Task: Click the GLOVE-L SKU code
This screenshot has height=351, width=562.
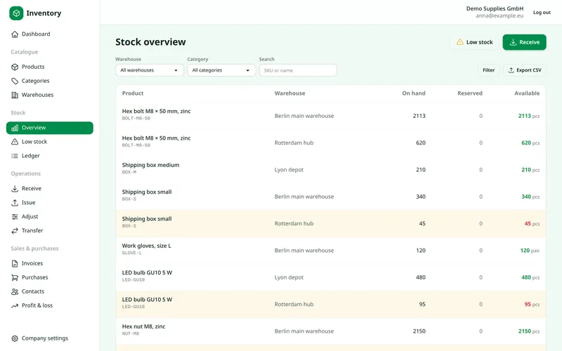Action: pos(131,253)
